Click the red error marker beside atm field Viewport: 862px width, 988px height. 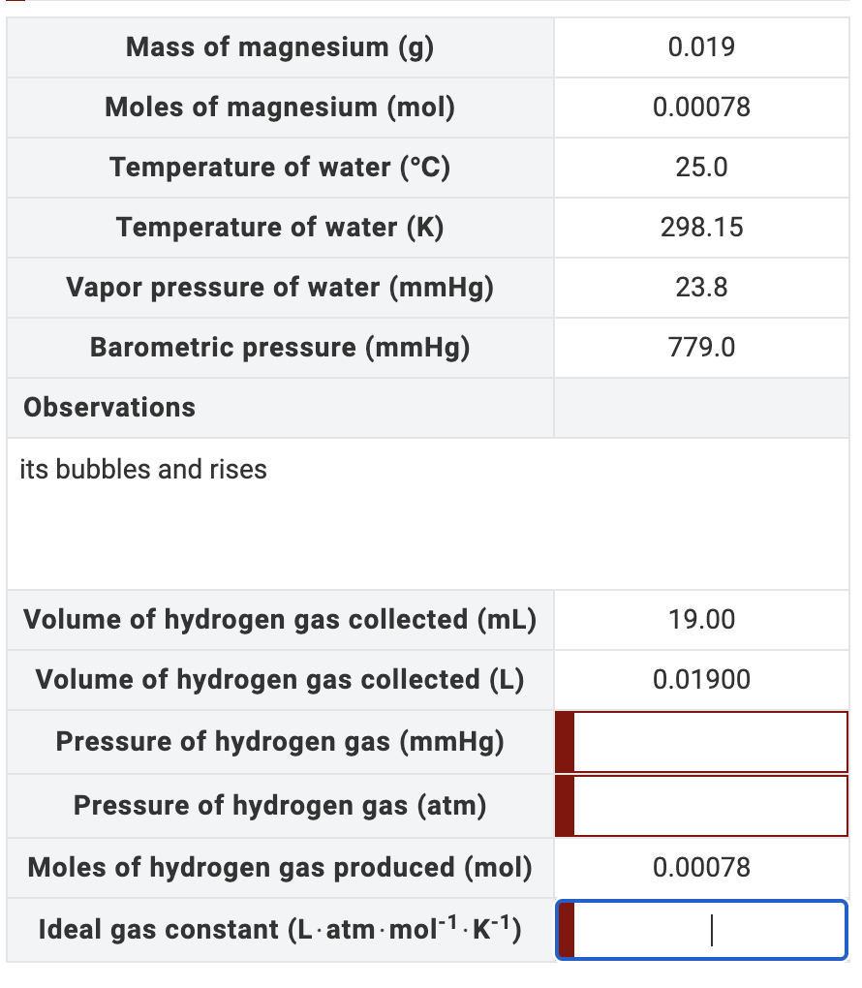click(562, 805)
